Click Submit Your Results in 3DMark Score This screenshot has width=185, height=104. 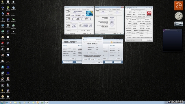pos(92,53)
